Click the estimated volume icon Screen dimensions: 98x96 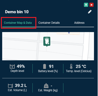(x=11, y=86)
